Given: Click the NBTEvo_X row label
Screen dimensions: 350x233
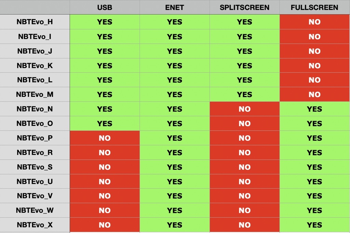Looking at the screenshot, I should [35, 225].
